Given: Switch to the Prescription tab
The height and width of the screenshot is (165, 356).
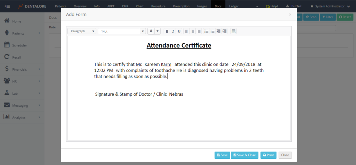Looking at the screenshot, I should 181,6.
